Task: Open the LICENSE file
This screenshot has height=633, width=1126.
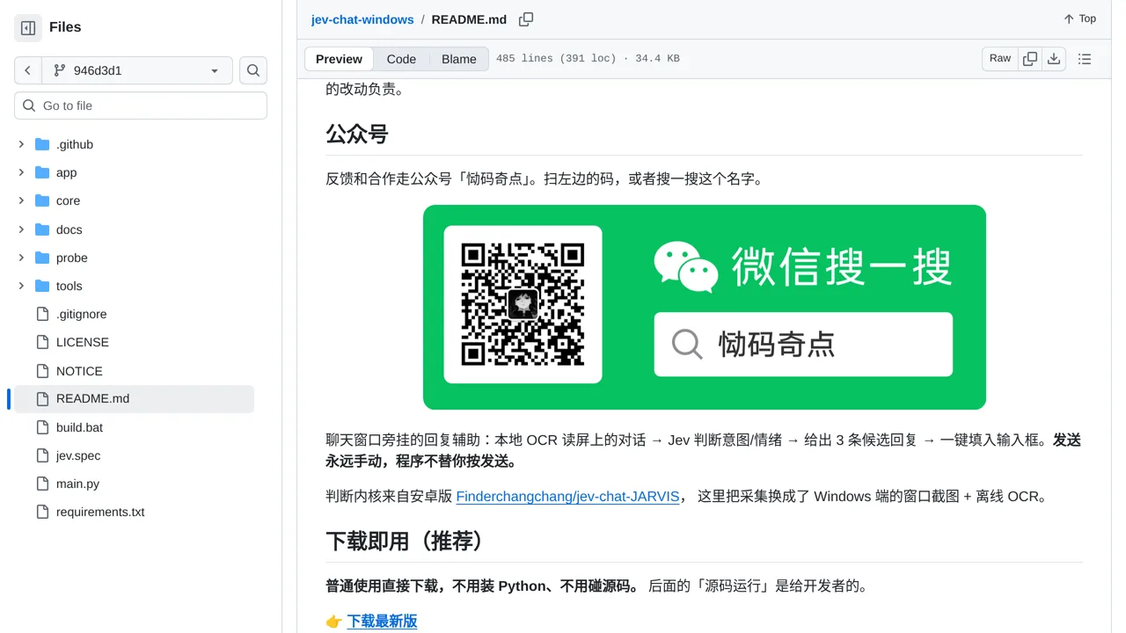Action: [83, 342]
